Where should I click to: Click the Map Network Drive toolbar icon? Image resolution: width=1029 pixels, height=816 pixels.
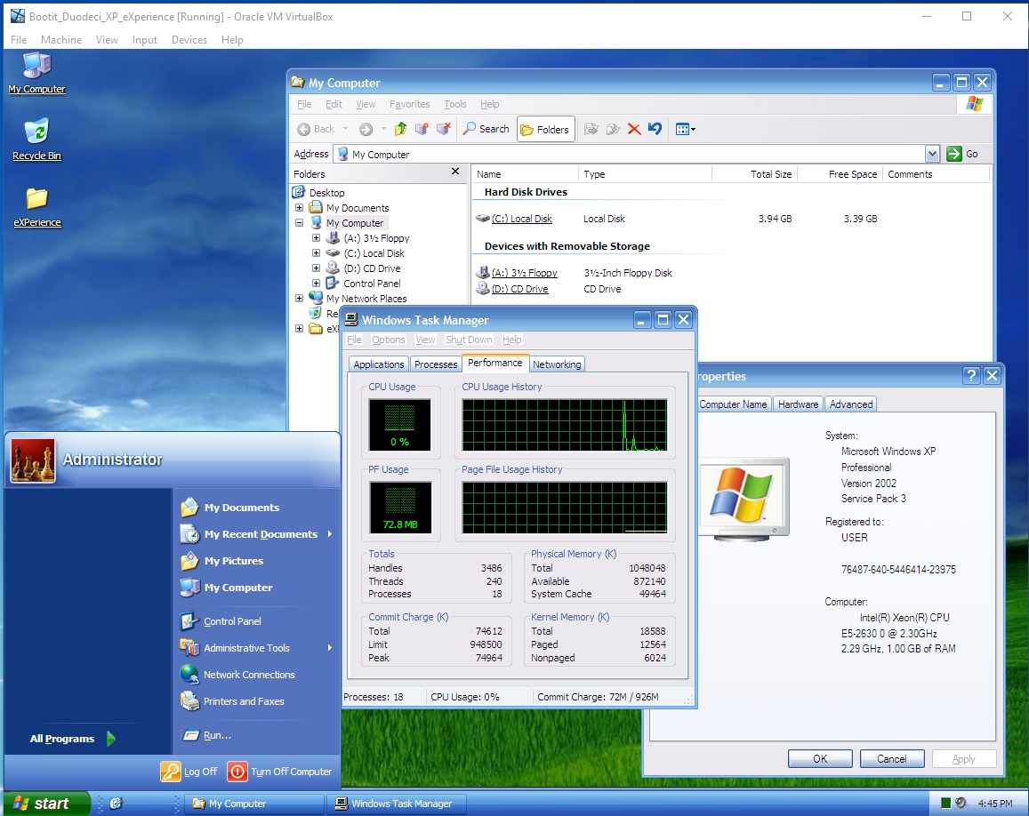click(x=422, y=129)
